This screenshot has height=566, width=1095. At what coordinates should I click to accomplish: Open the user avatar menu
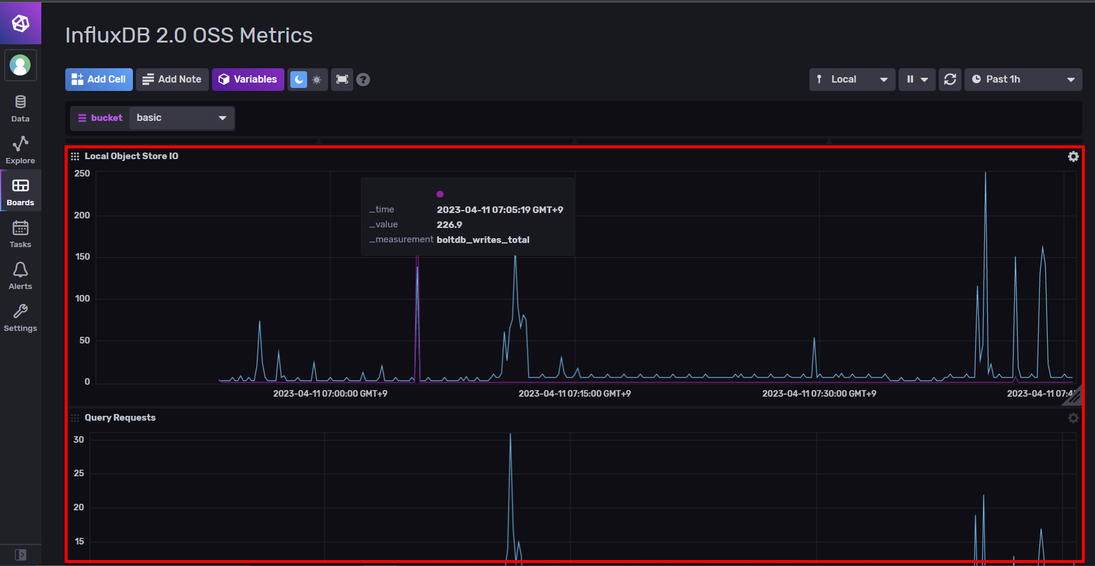coord(20,65)
